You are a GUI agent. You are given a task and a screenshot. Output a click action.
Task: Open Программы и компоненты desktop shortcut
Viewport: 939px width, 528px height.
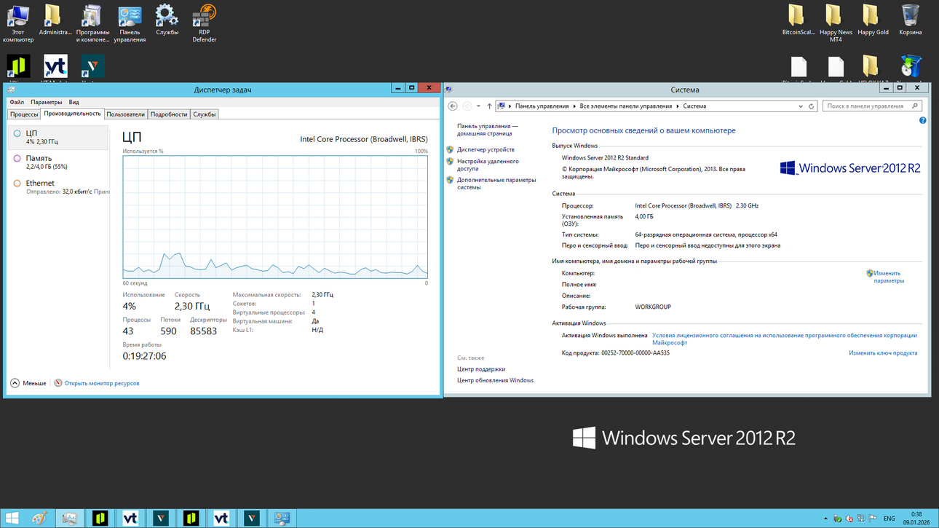tap(92, 23)
